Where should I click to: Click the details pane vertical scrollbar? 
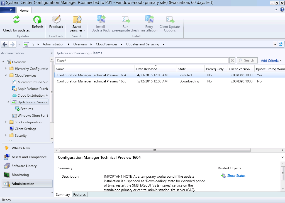pyautogui.click(x=283, y=173)
